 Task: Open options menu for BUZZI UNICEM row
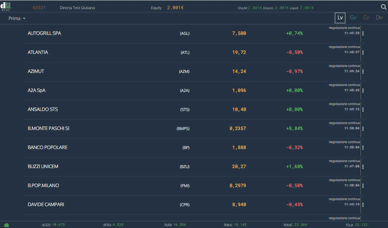pos(363,167)
